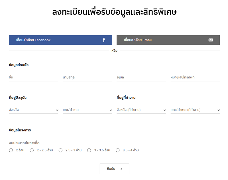Connect with the เชื่อมต่อด้วย Facebook button
This screenshot has height=180, width=228.
[60, 40]
